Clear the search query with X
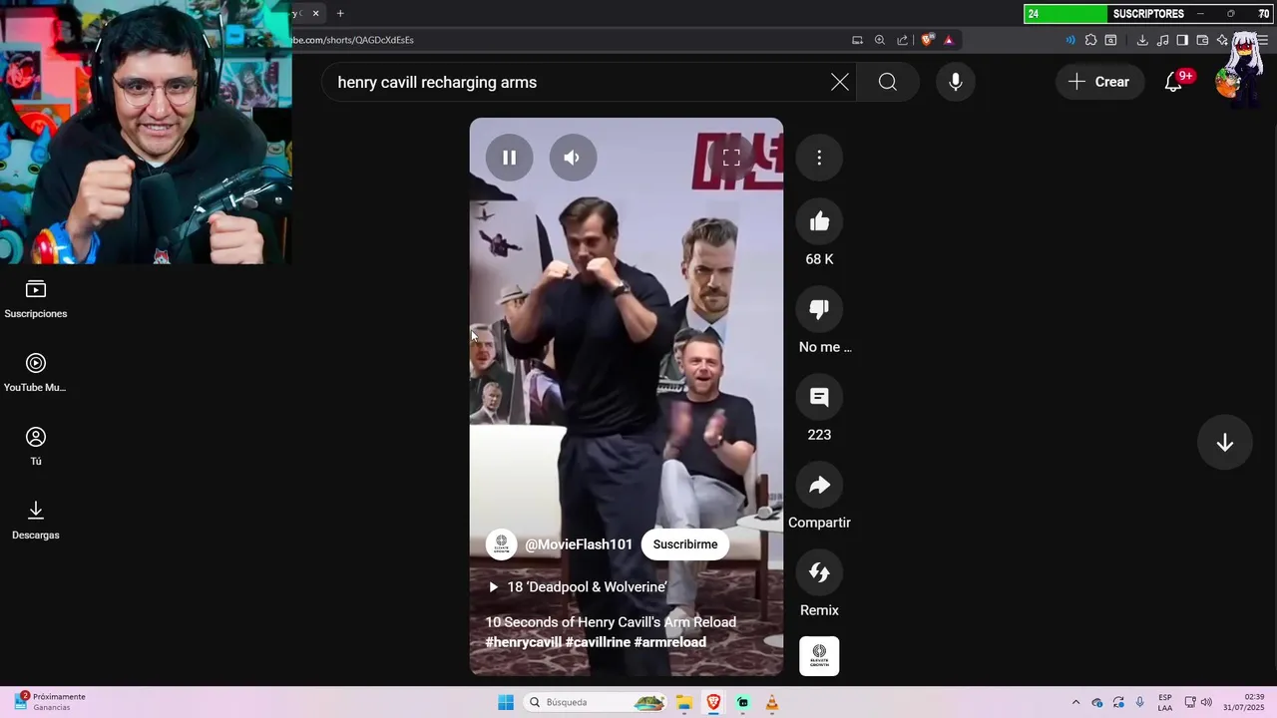1277x718 pixels. click(840, 82)
